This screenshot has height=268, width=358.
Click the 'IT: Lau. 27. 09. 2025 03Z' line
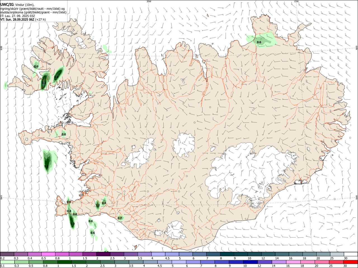18,16
